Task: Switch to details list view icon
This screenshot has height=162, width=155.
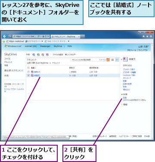Action: [117, 59]
